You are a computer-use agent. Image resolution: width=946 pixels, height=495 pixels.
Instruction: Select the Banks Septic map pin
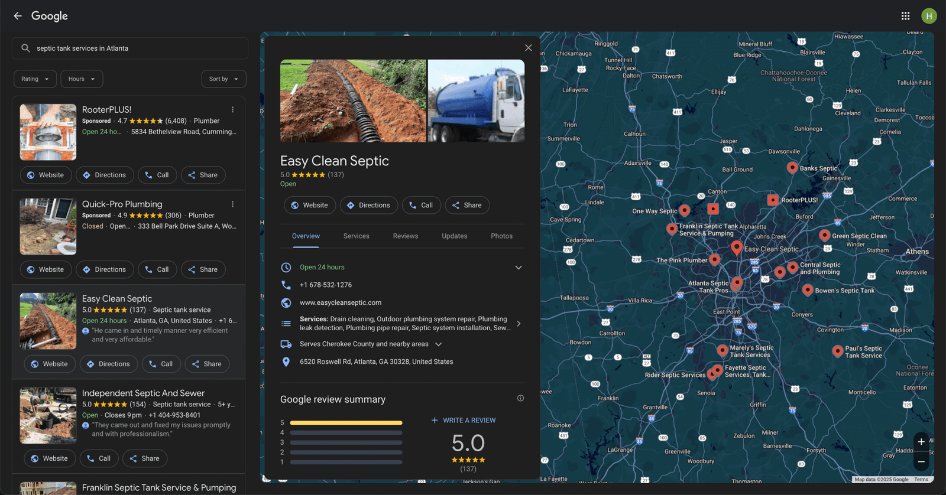pos(792,168)
